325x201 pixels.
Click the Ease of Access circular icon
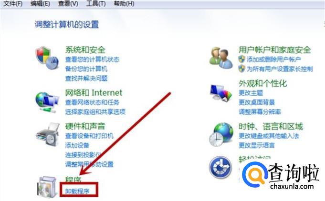220,167
